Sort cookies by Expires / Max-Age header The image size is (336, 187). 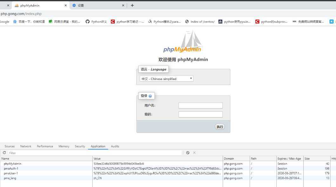[290, 158]
